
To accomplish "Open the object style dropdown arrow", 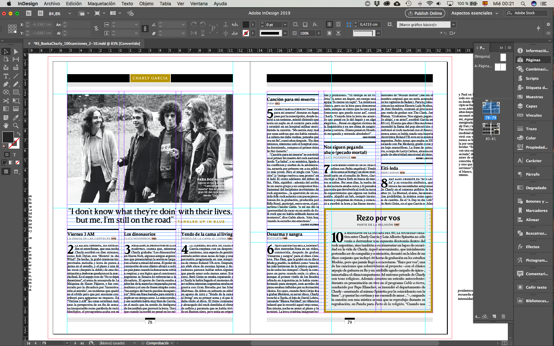I will pos(454,24).
